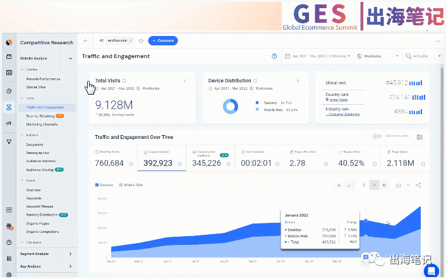Collapse the Traffic group in sidebar
446x279 pixels.
tap(22, 98)
